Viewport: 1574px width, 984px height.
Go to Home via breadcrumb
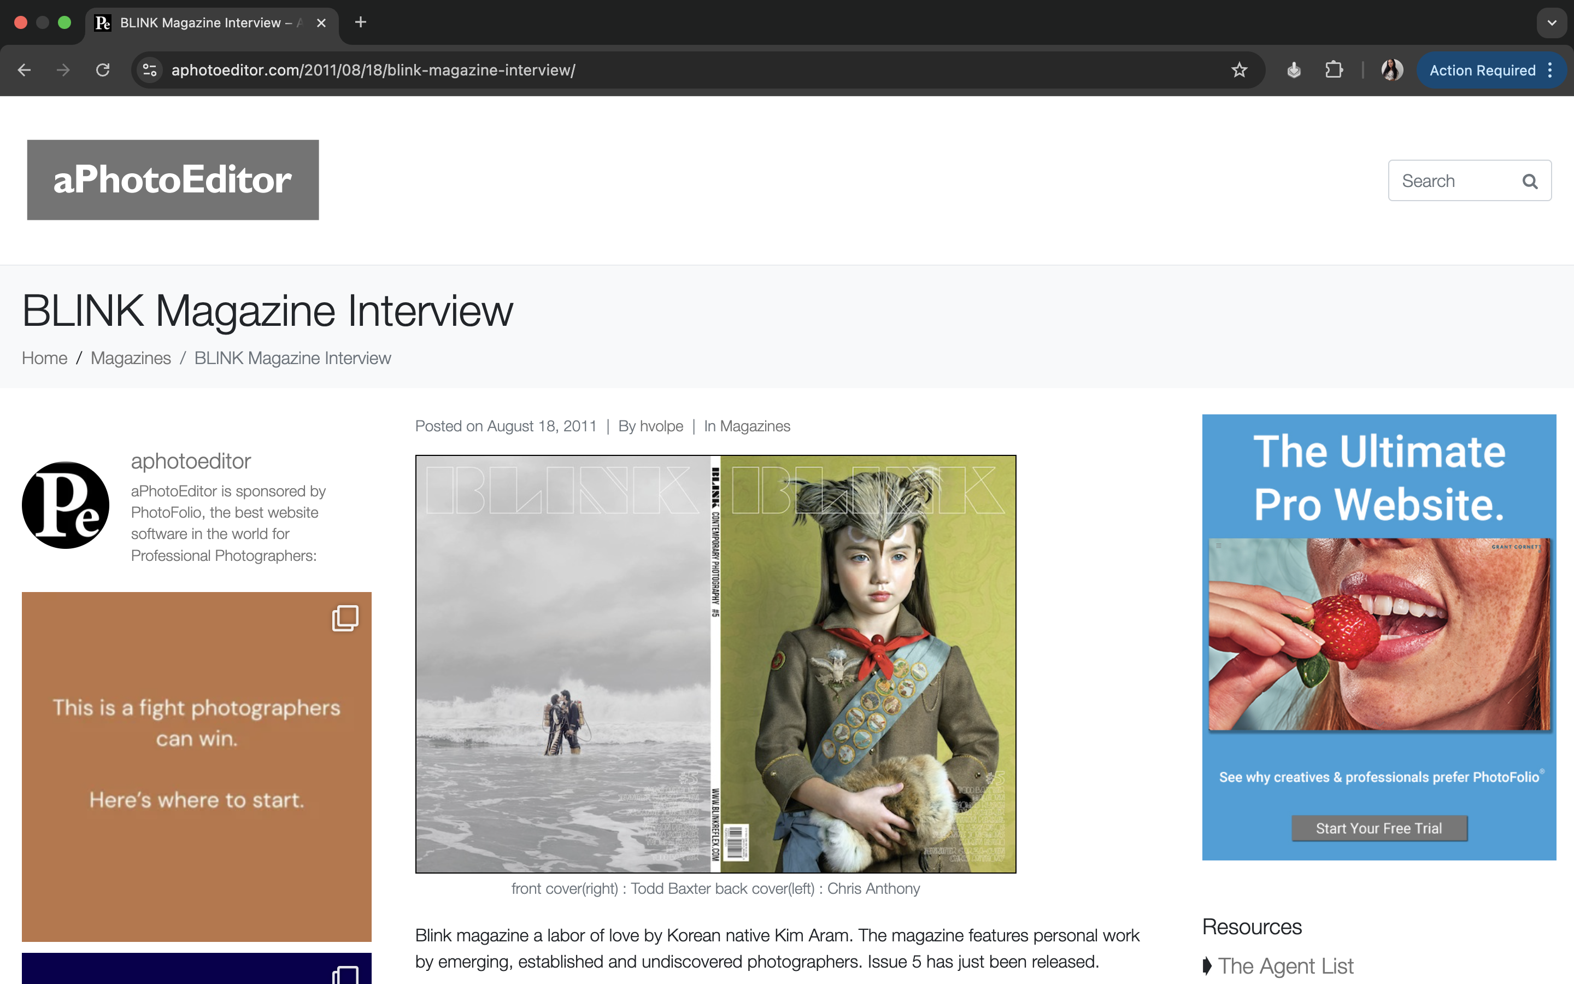44,358
